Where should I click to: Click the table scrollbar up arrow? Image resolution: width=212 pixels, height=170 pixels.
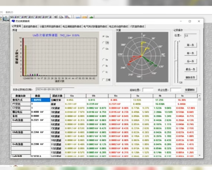(200, 96)
